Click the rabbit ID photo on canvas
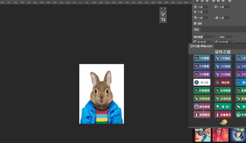The image size is (246, 143). point(102,94)
